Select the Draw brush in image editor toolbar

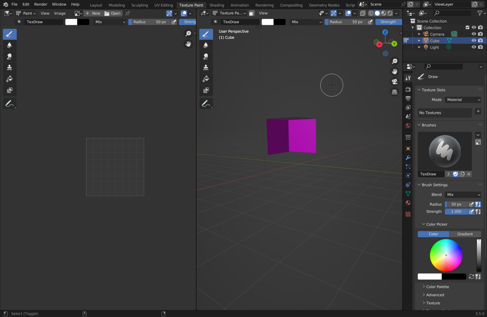coord(10,34)
